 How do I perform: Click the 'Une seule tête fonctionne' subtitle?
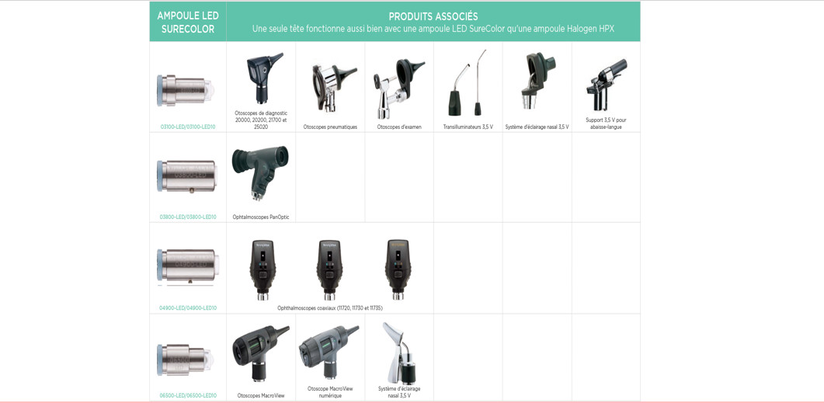pos(433,30)
